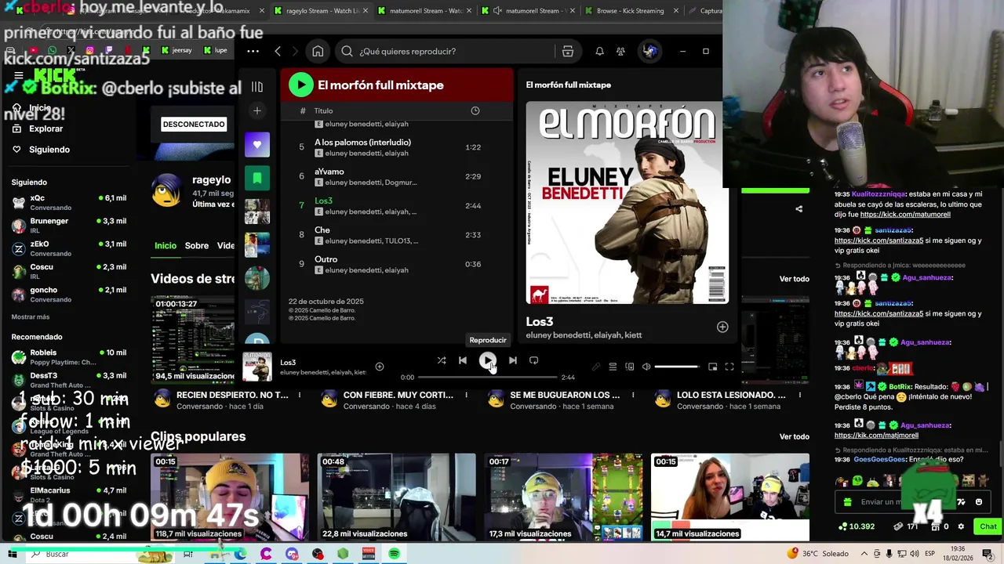Open the Spotify three-dot menu
The image size is (1004, 564).
pyautogui.click(x=253, y=51)
